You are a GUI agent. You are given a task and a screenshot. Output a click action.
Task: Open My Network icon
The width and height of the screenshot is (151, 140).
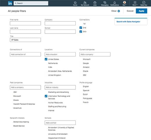[x=85, y=3]
